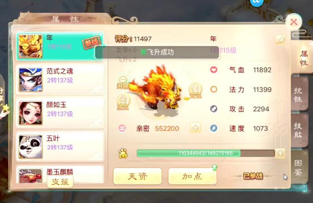Image resolution: width=313 pixels, height=203 pixels.
Task: Click the pink 亲密 face icon
Action: [x=122, y=128]
